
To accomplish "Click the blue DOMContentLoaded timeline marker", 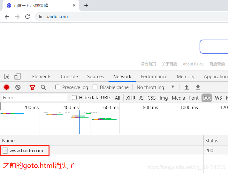I will [x=80, y=122].
